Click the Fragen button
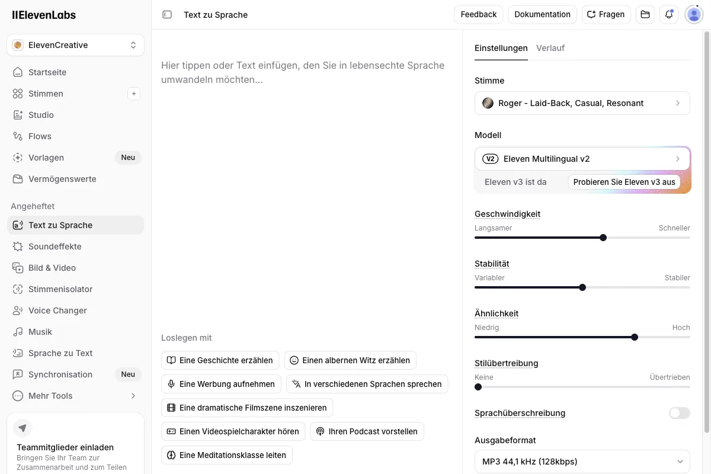Image resolution: width=711 pixels, height=474 pixels. 606,15
